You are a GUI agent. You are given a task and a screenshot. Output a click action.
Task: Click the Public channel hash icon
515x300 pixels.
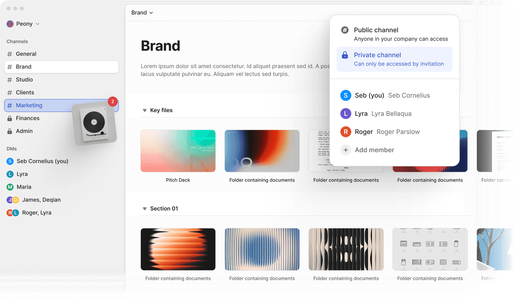pos(345,30)
